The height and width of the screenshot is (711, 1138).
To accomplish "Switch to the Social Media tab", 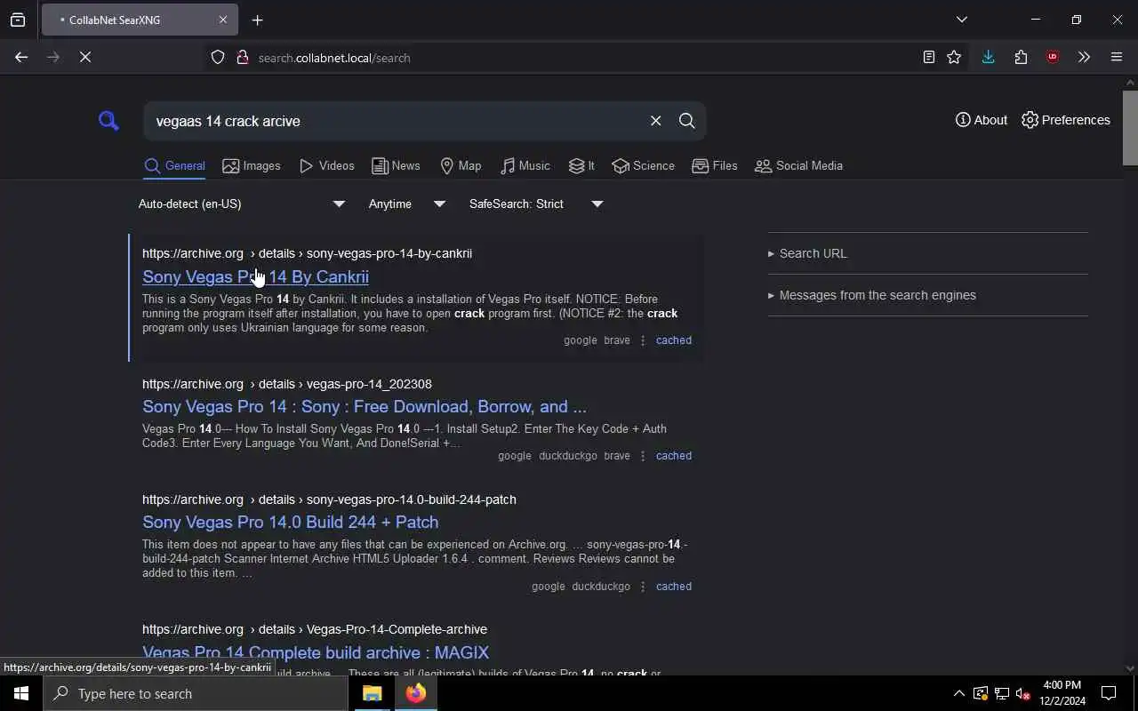I will pyautogui.click(x=798, y=166).
